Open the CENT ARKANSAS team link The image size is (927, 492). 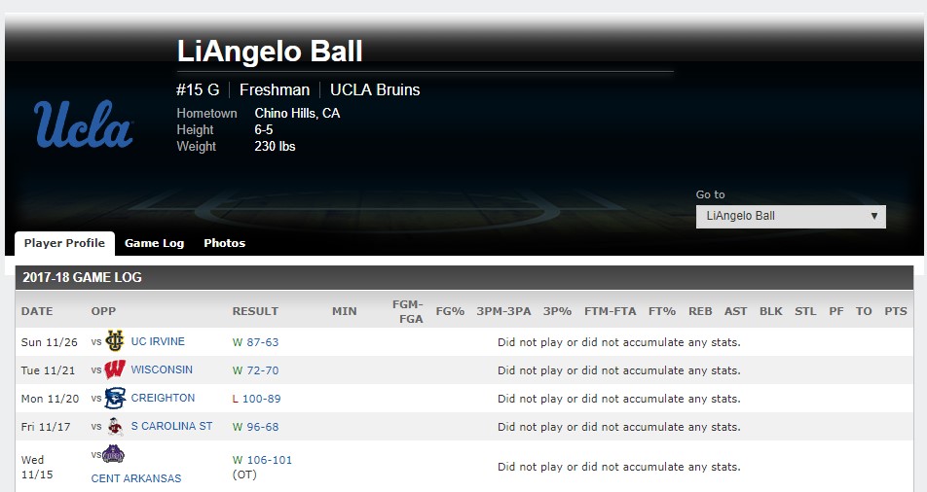[x=136, y=478]
